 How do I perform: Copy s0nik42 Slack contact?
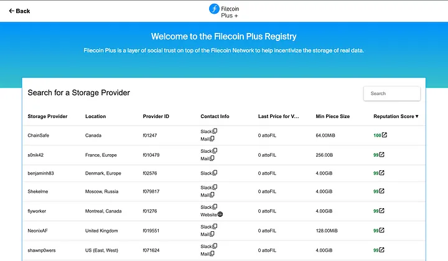pyautogui.click(x=215, y=150)
